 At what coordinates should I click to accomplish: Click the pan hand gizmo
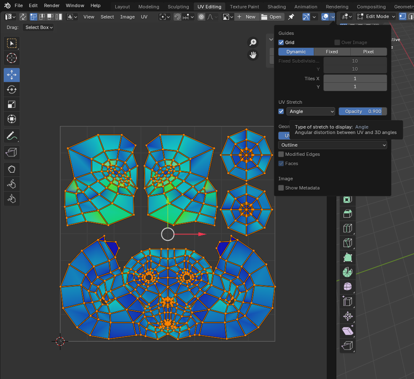tap(253, 55)
